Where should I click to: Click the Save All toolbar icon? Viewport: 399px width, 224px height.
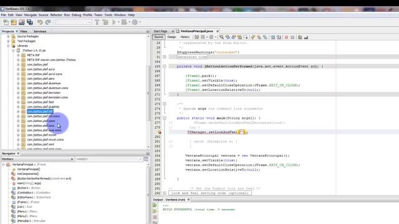pyautogui.click(x=30, y=22)
